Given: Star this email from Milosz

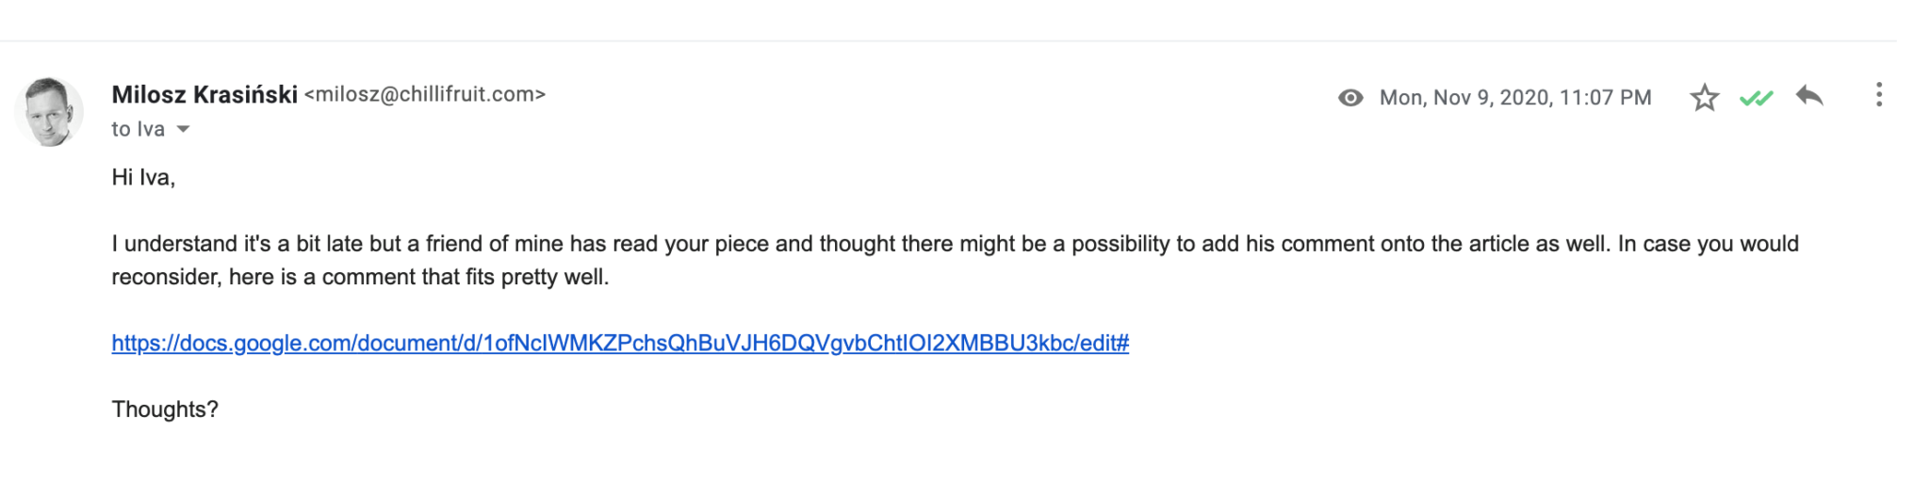Looking at the screenshot, I should point(1704,97).
